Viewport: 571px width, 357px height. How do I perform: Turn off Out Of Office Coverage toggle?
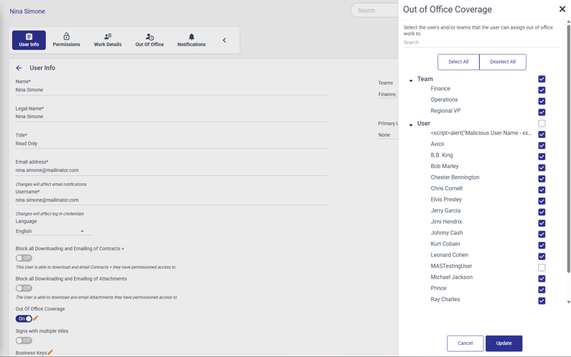coord(24,318)
